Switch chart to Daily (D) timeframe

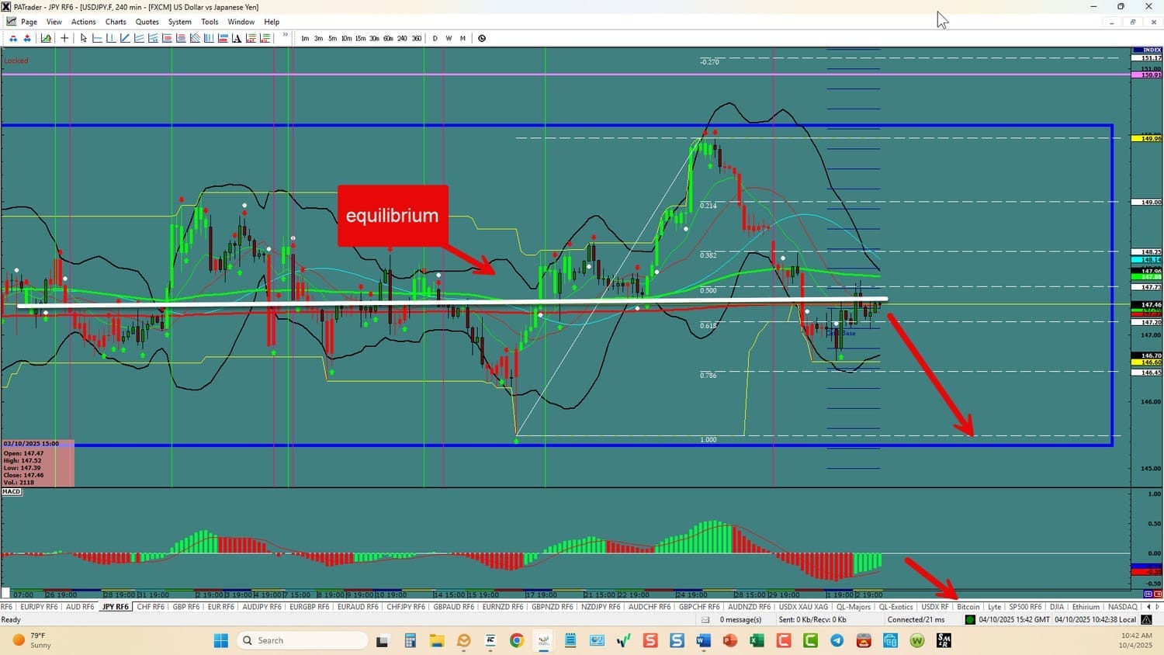435,38
